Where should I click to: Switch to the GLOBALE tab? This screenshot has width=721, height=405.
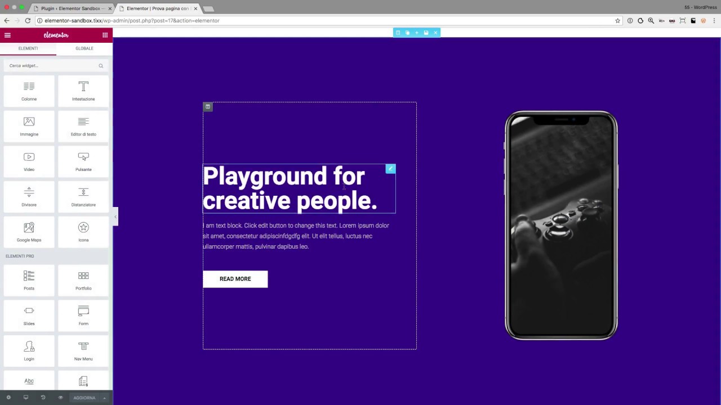(x=84, y=48)
